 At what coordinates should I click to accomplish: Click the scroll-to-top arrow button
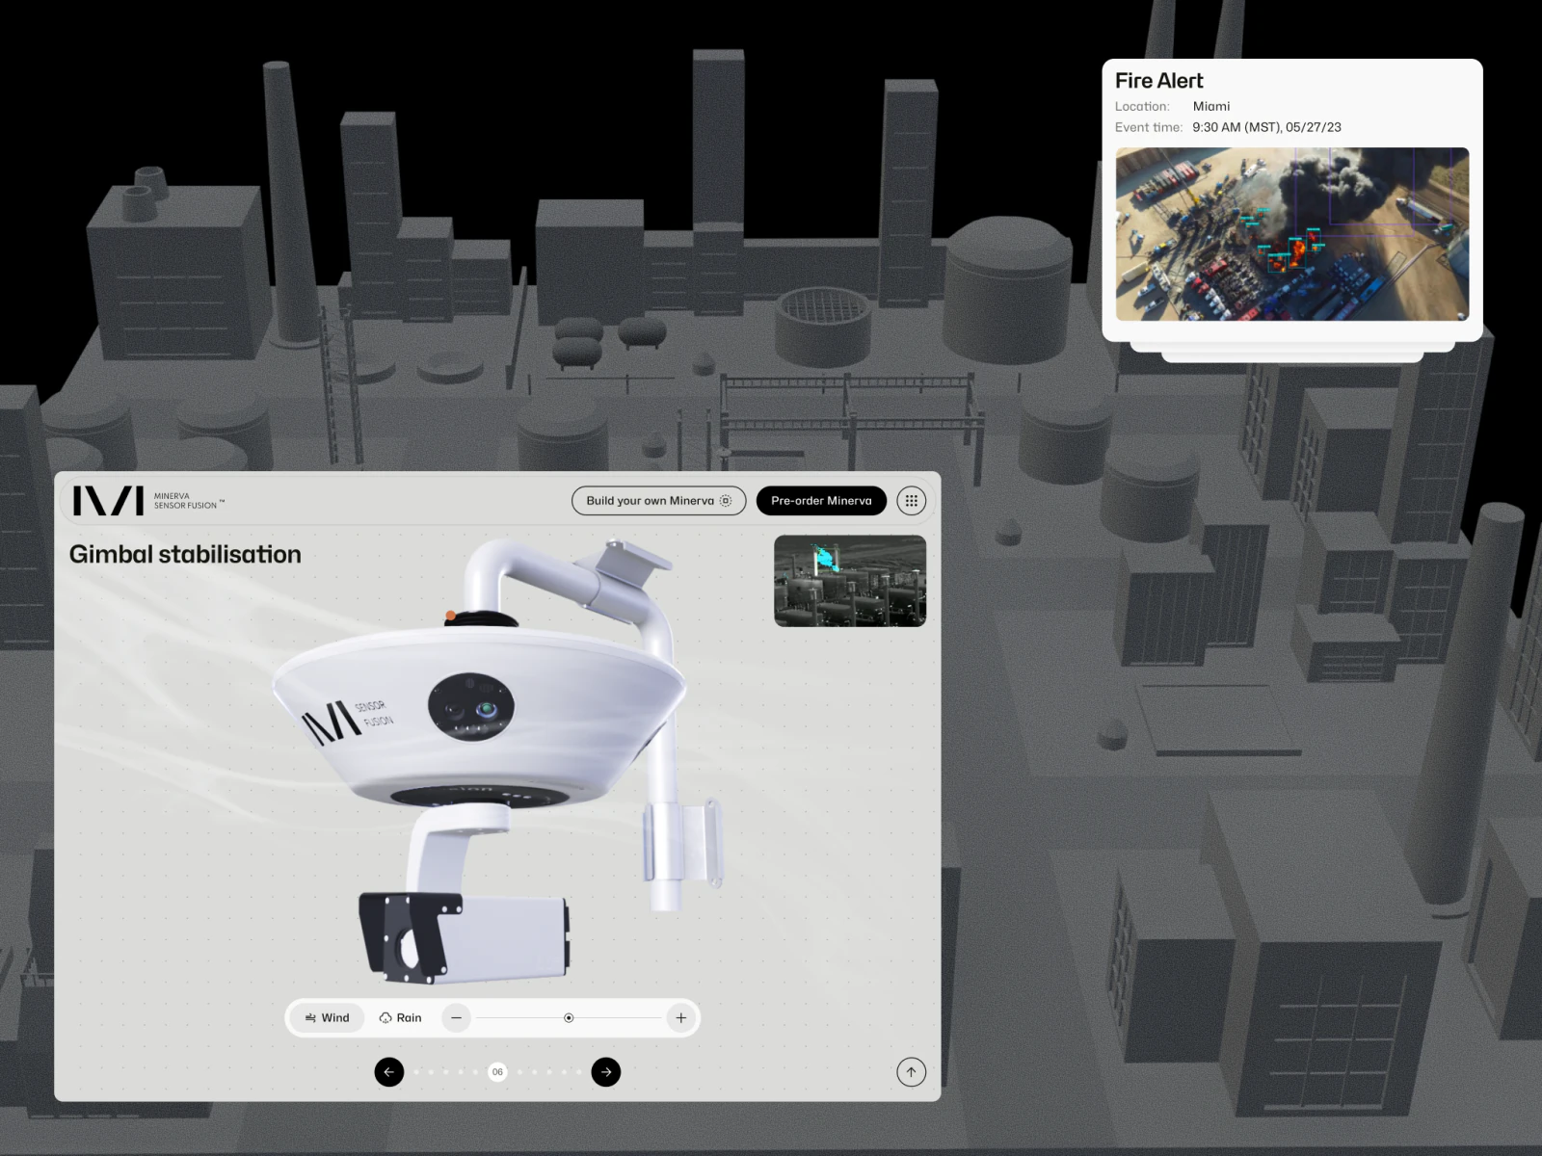point(911,1072)
